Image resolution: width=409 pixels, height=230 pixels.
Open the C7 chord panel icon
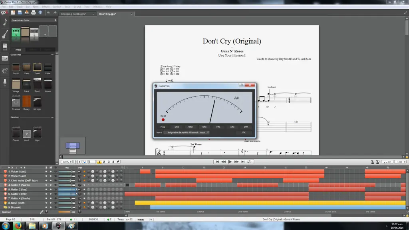pos(5,71)
